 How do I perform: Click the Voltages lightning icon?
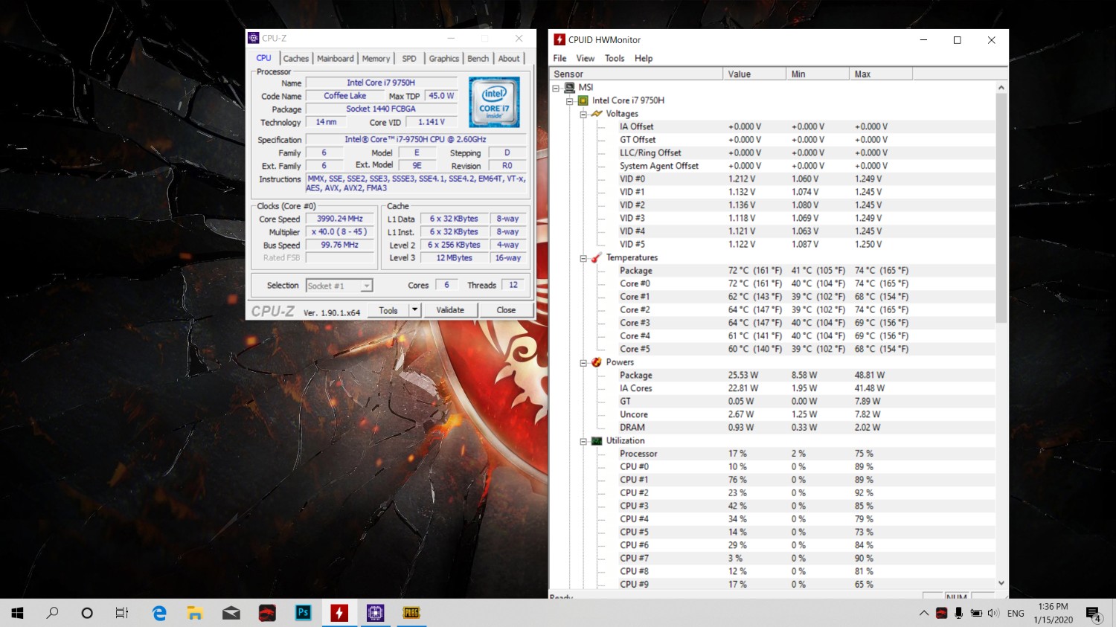[596, 114]
